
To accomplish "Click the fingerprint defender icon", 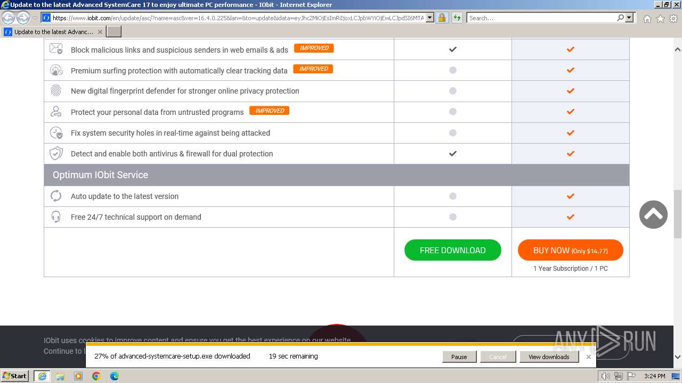I will click(x=56, y=91).
